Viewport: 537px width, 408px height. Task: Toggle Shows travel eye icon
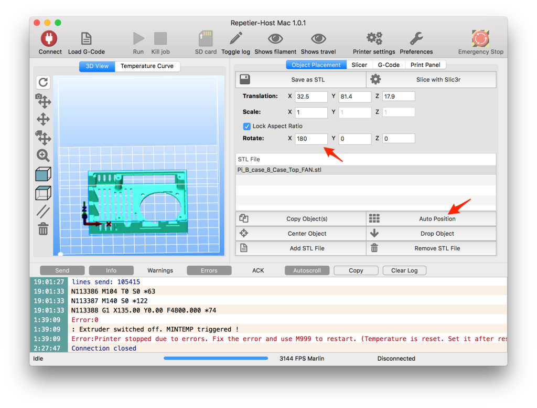318,38
